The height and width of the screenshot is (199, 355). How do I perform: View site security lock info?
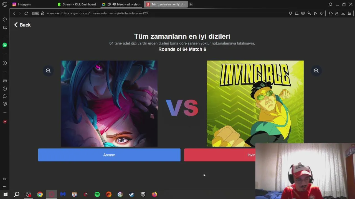tap(42, 13)
